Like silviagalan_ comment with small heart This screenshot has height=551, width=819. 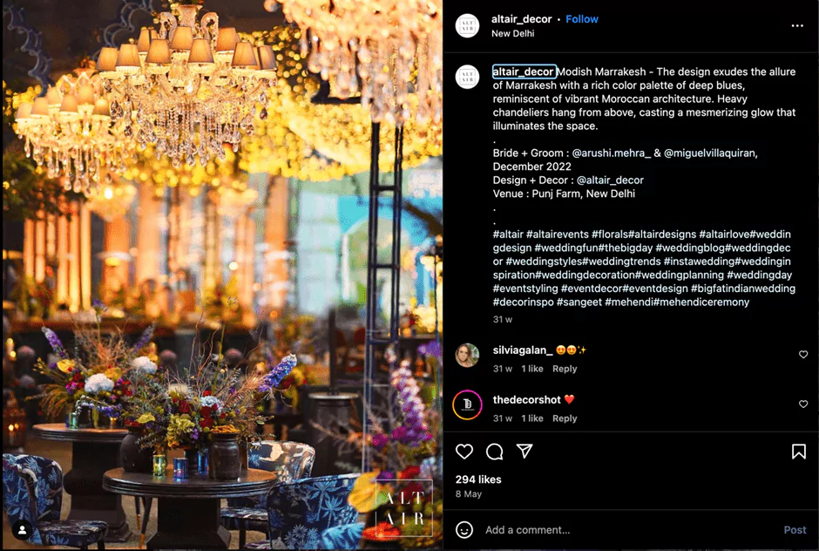803,355
